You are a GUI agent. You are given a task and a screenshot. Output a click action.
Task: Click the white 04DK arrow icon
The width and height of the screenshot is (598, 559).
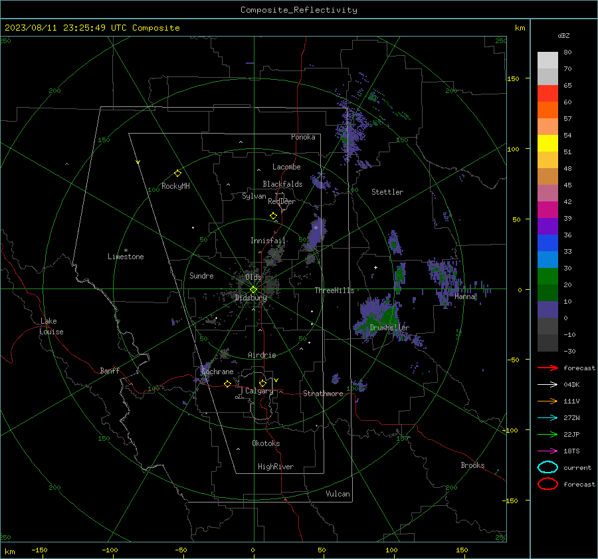tap(548, 384)
